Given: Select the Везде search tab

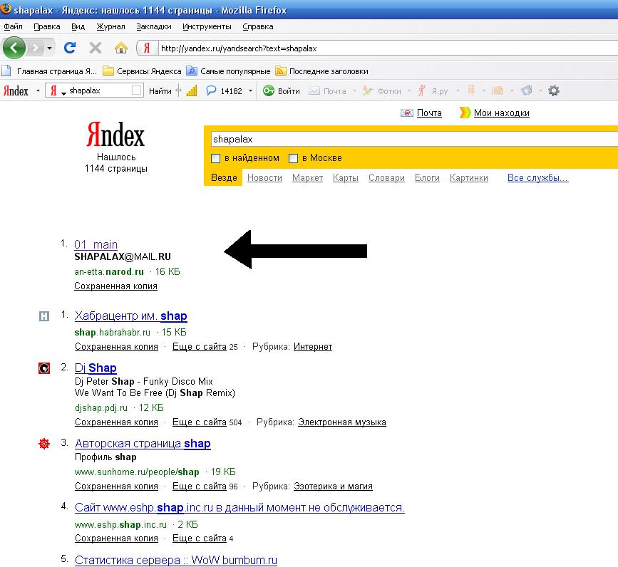Looking at the screenshot, I should pos(224,177).
